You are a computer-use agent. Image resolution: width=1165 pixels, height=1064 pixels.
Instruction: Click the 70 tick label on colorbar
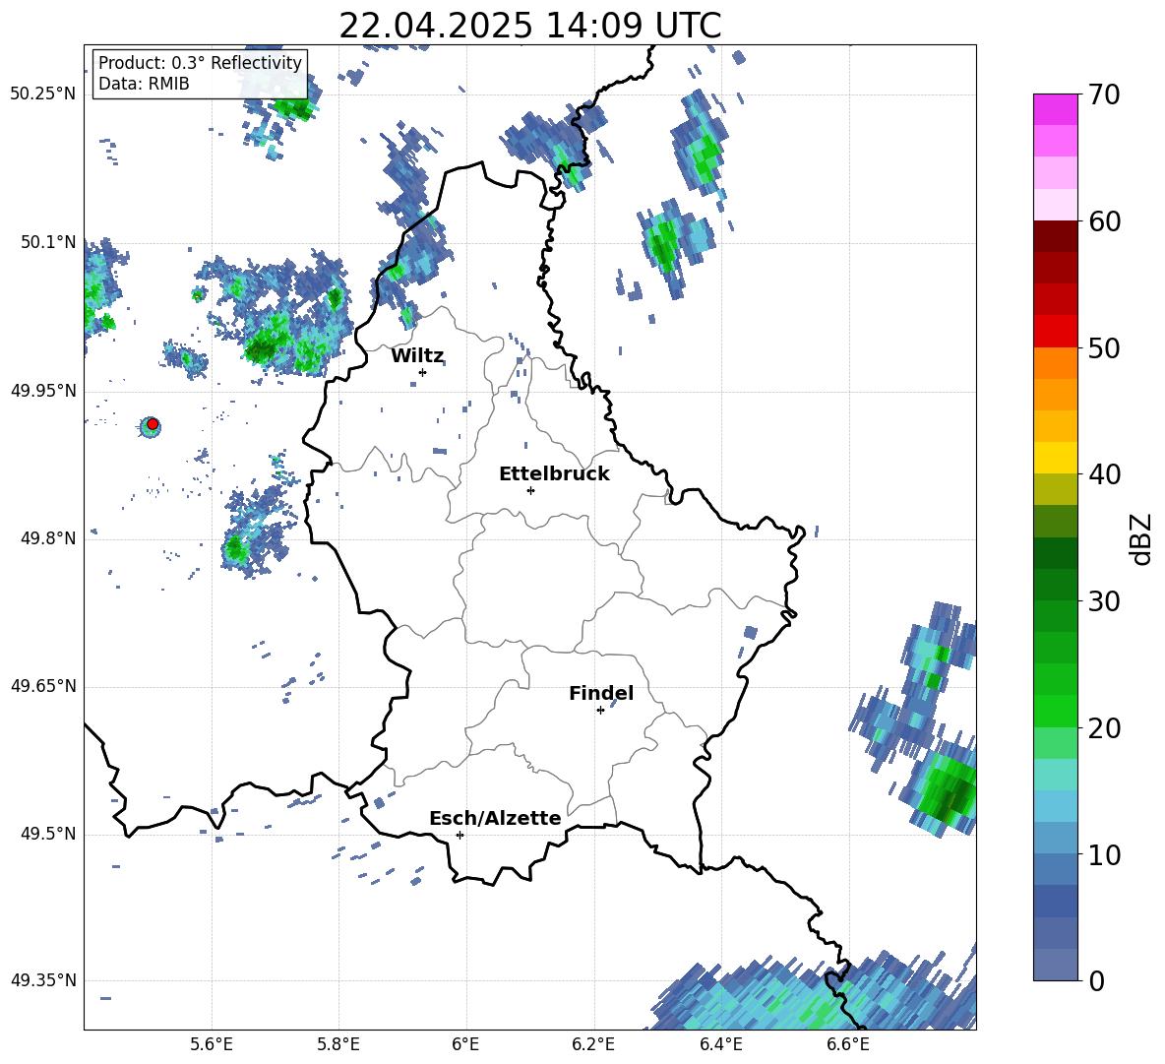coord(1104,94)
